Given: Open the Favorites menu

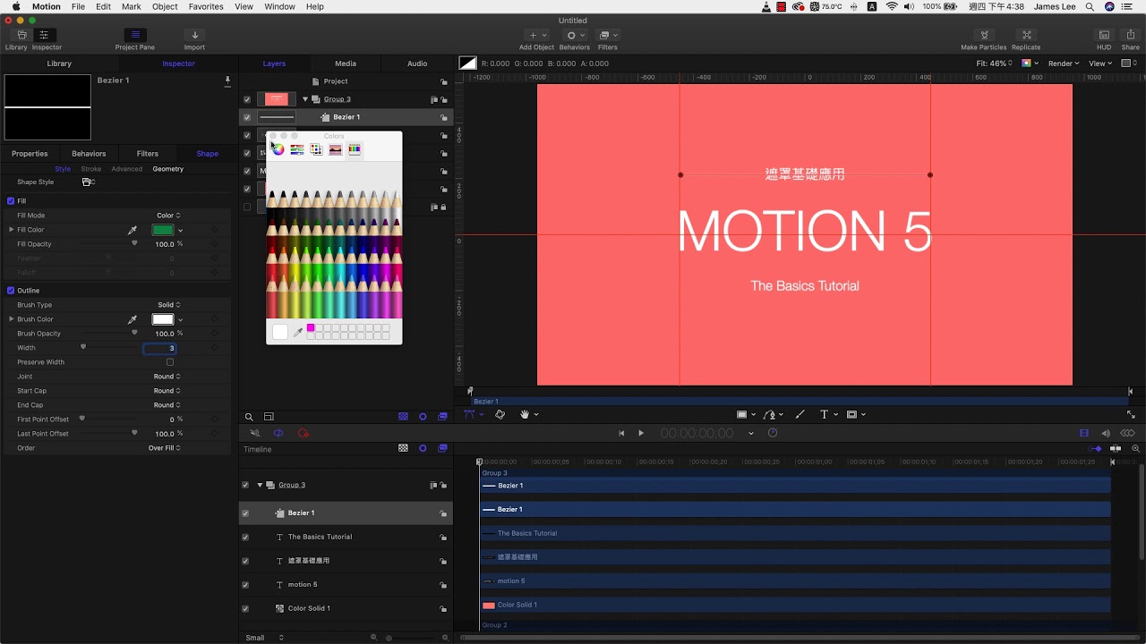Looking at the screenshot, I should (x=206, y=6).
